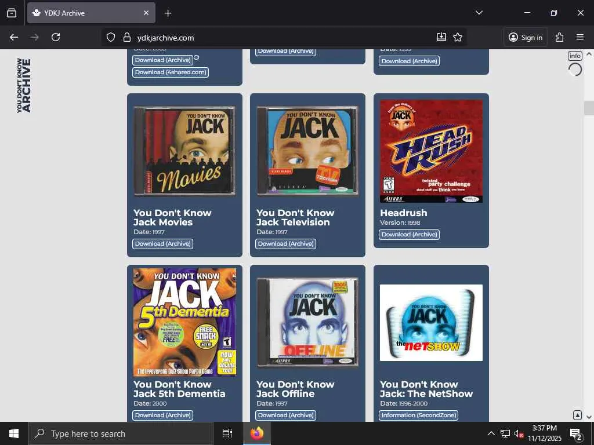Click the Sign in button

(526, 37)
